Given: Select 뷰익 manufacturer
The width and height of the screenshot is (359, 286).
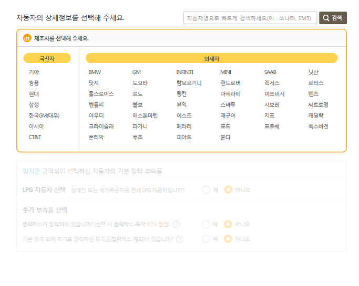Looking at the screenshot, I should click(x=181, y=105).
